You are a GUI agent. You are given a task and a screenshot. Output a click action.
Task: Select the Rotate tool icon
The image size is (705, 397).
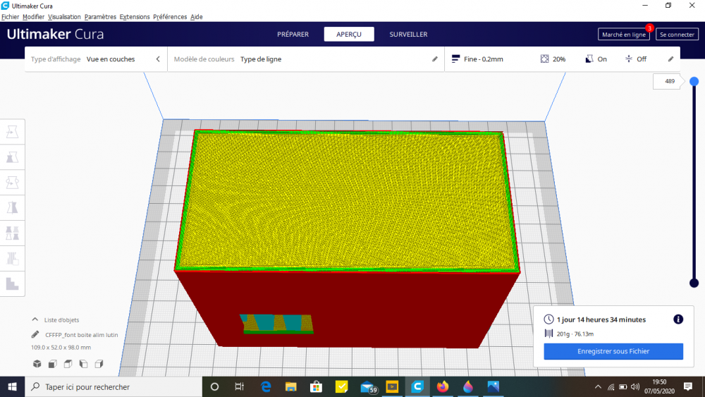tap(12, 183)
